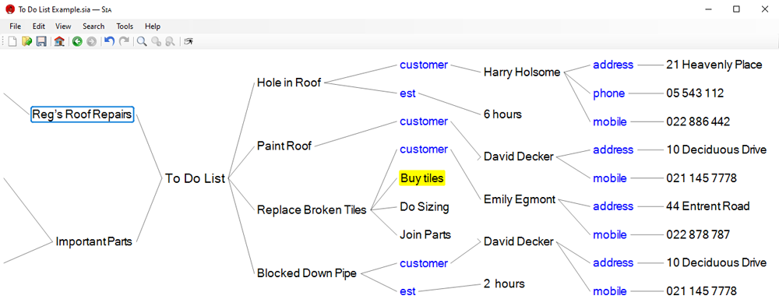The image size is (779, 306).
Task: Open a file using the folder icon
Action: coord(26,42)
